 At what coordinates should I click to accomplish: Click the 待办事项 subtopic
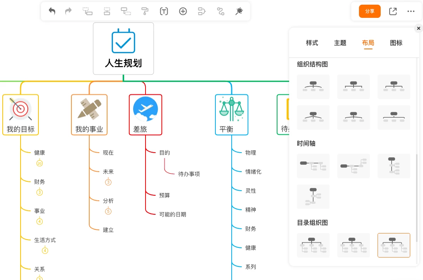(x=189, y=174)
